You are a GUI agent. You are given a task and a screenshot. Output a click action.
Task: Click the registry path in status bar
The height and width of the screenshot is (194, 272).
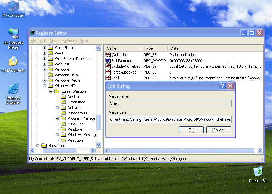[107, 159]
